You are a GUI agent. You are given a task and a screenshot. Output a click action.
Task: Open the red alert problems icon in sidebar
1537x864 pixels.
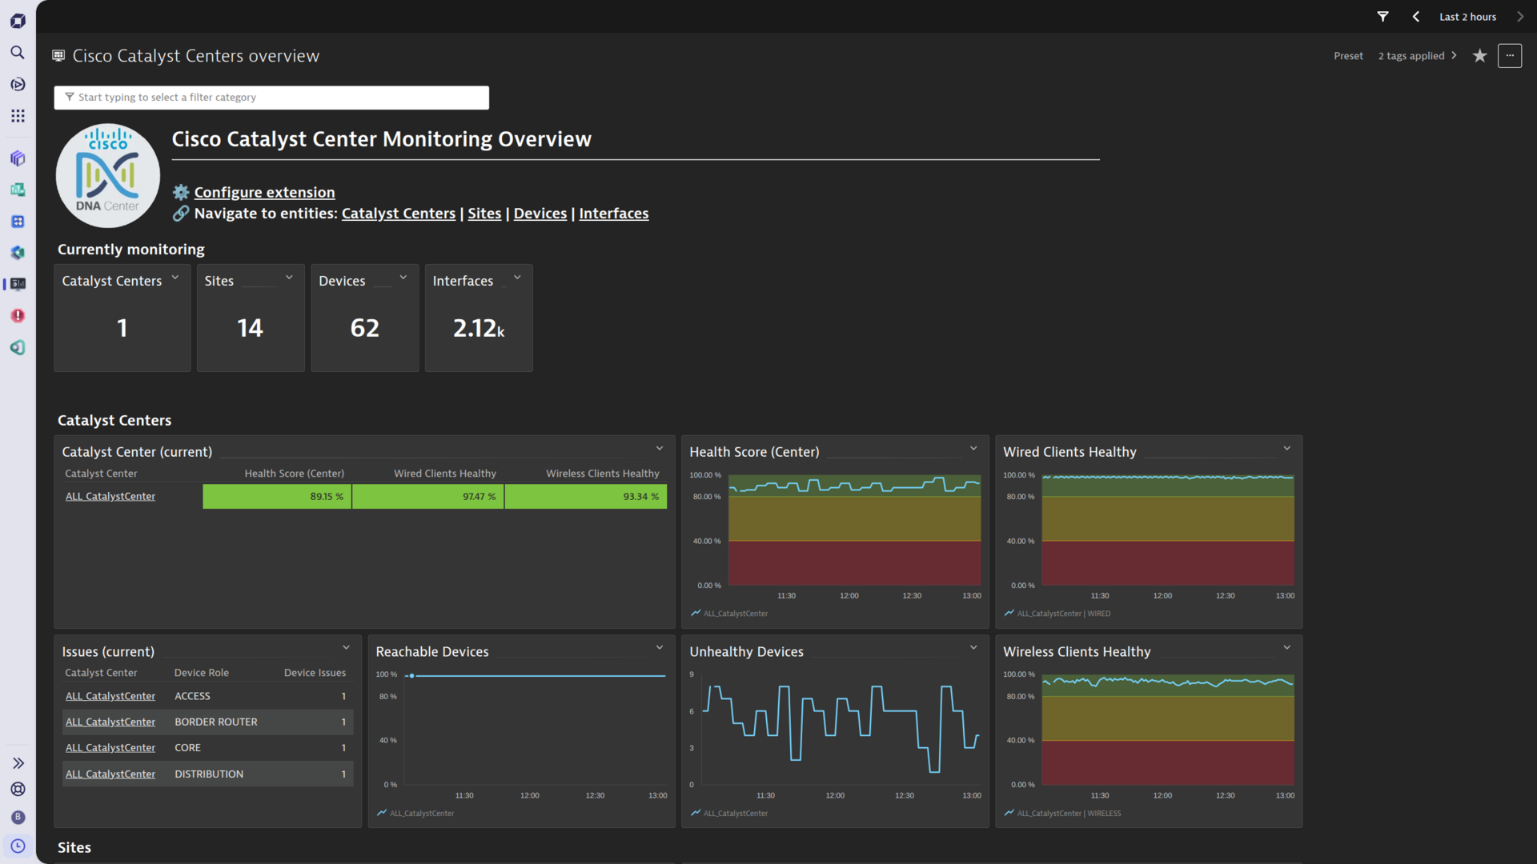[x=18, y=316]
